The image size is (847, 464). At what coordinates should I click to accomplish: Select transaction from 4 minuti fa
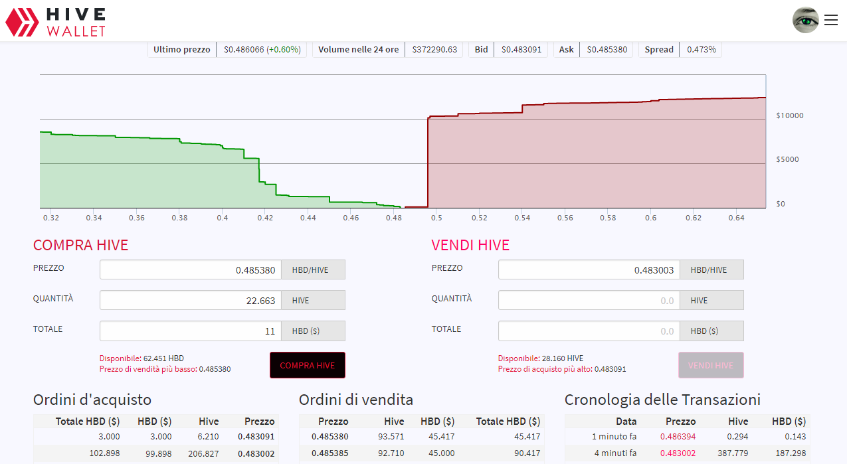click(688, 453)
